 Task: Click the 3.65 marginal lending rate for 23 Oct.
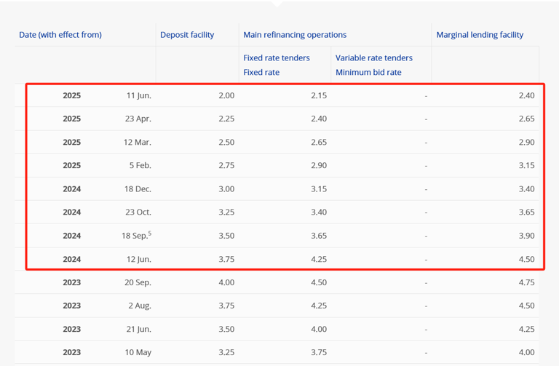pyautogui.click(x=526, y=212)
